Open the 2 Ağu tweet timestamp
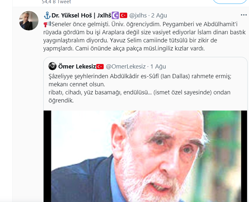The width and height of the screenshot is (249, 202). coord(159,16)
